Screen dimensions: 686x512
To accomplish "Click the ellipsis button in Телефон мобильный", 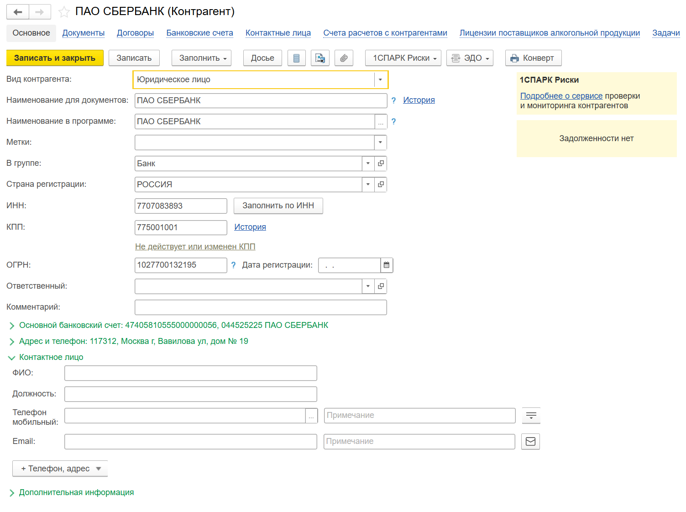I will coord(311,416).
